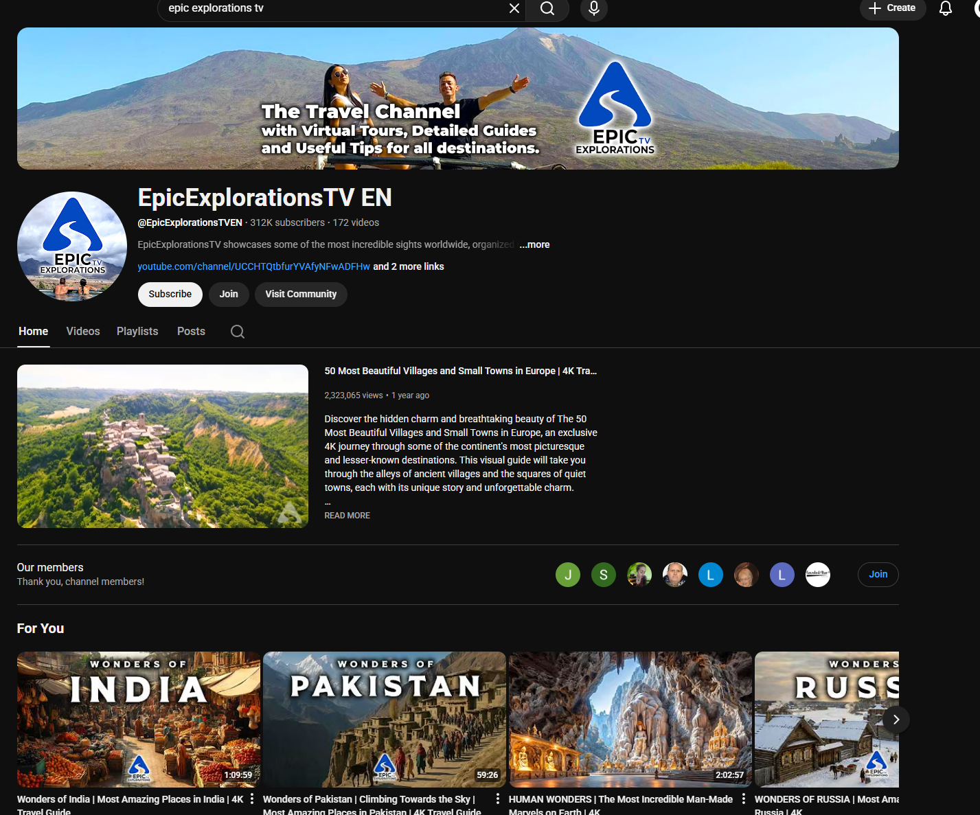Clear the search box with the X icon
This screenshot has height=815, width=980.
tap(514, 8)
